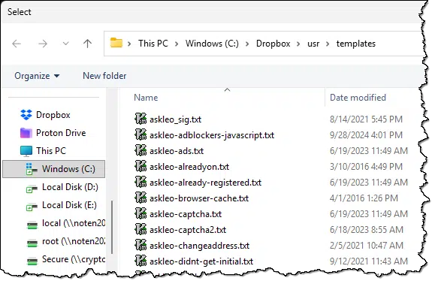Click file icon of askleo-adblockers-javascript.txt

point(140,134)
